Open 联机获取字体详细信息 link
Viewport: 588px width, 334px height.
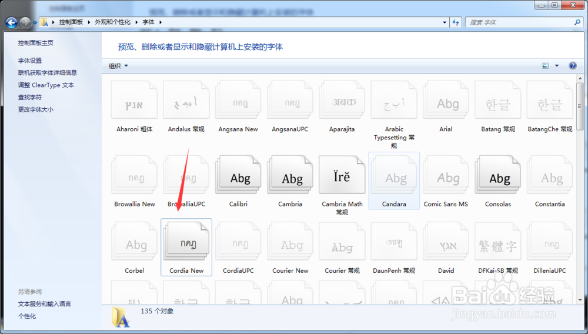47,73
